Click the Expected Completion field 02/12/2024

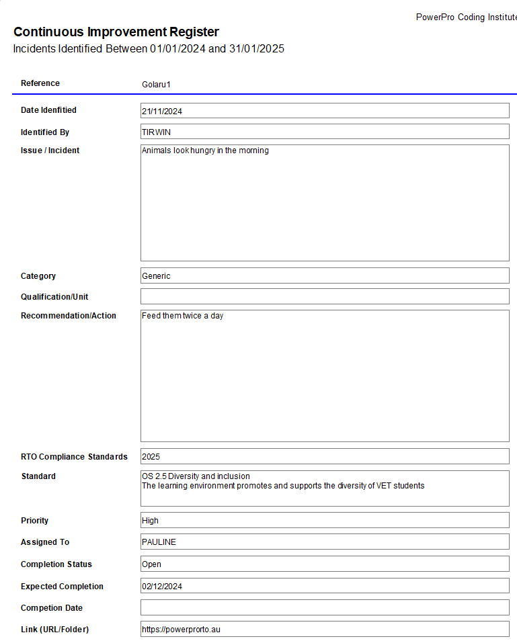[x=325, y=586]
